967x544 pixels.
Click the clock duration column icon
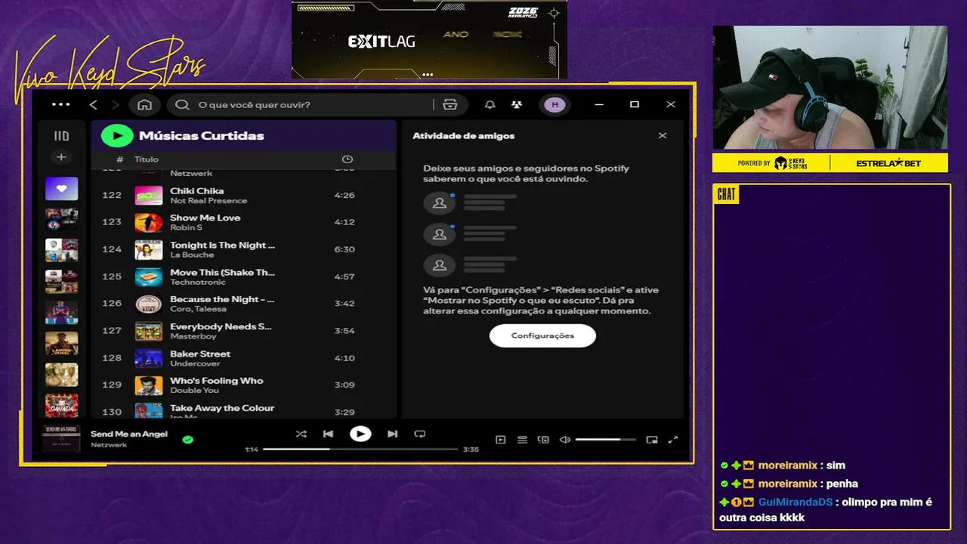348,159
